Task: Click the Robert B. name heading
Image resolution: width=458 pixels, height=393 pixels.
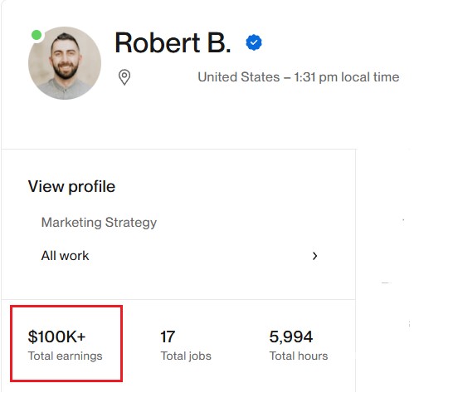Action: [x=173, y=43]
